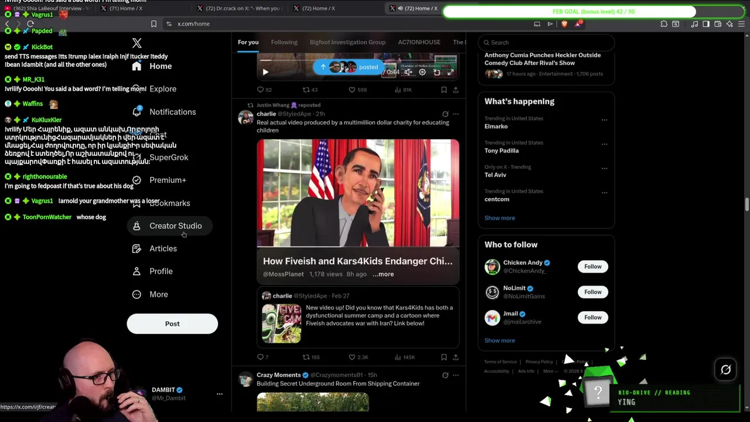
Task: Click the blue posted new-posts pill
Action: pos(349,67)
